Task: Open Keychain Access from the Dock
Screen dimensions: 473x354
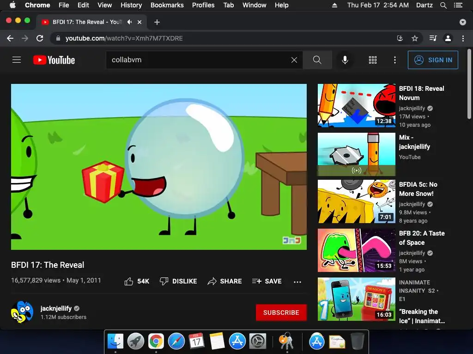Action: coord(286,341)
